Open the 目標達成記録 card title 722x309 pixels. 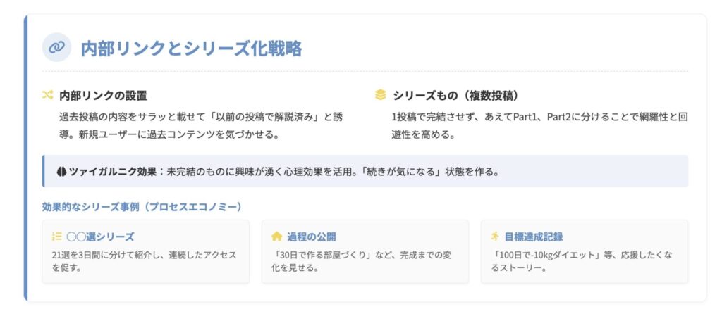533,237
